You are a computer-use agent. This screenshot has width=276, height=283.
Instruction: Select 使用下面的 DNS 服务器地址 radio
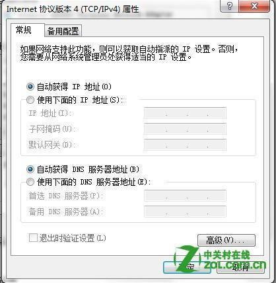coord(30,182)
